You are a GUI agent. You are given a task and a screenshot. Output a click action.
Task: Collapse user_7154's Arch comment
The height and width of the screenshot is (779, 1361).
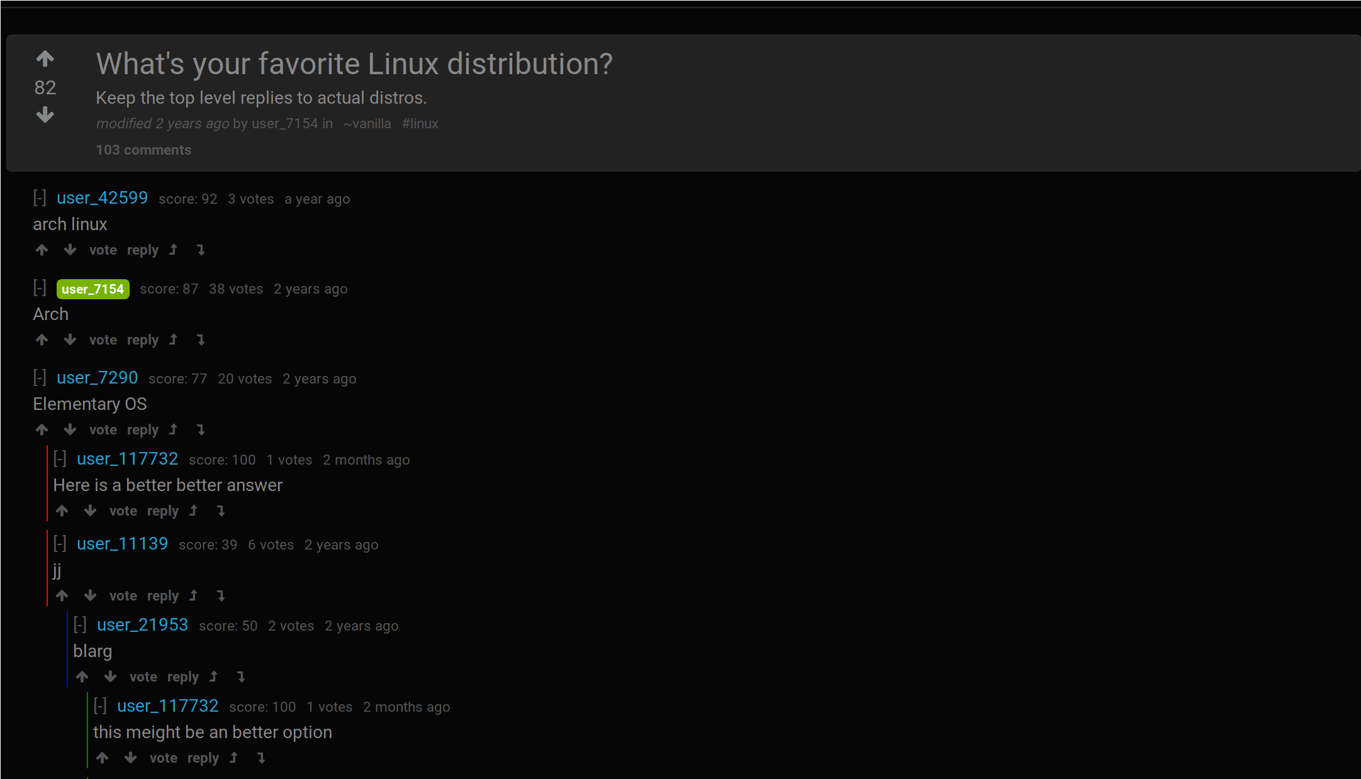pos(40,288)
